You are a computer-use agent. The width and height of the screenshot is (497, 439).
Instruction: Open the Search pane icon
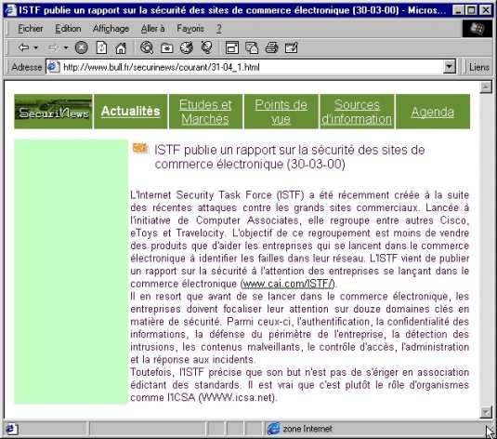[x=147, y=47]
